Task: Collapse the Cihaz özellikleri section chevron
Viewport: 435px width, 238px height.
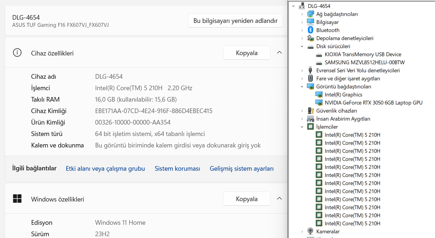Action: tap(280, 53)
